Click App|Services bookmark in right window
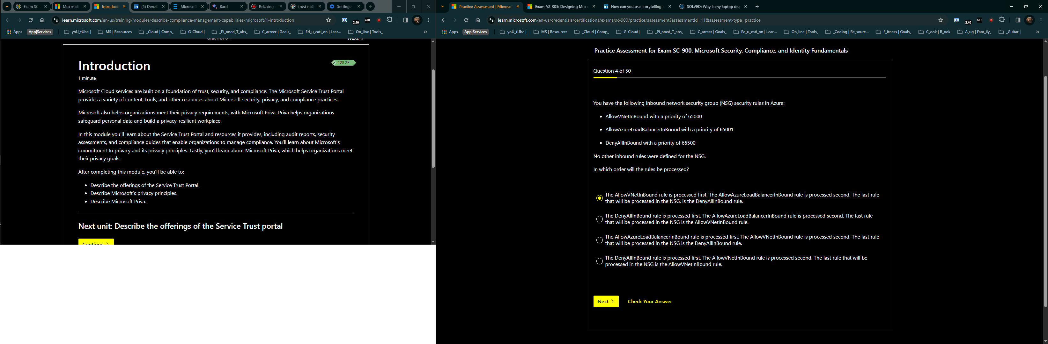The width and height of the screenshot is (1048, 344). (x=476, y=32)
